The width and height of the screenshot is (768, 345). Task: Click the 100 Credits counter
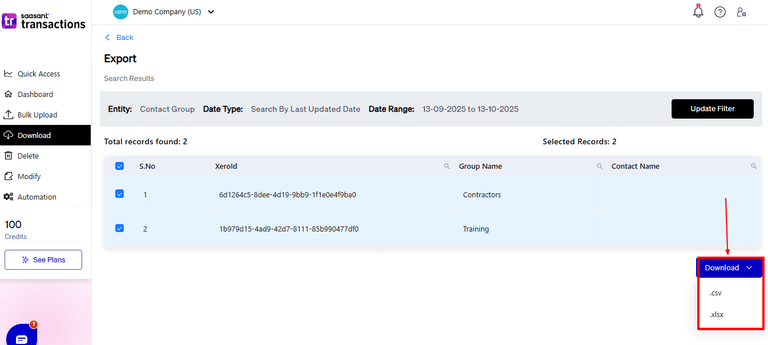click(x=15, y=230)
